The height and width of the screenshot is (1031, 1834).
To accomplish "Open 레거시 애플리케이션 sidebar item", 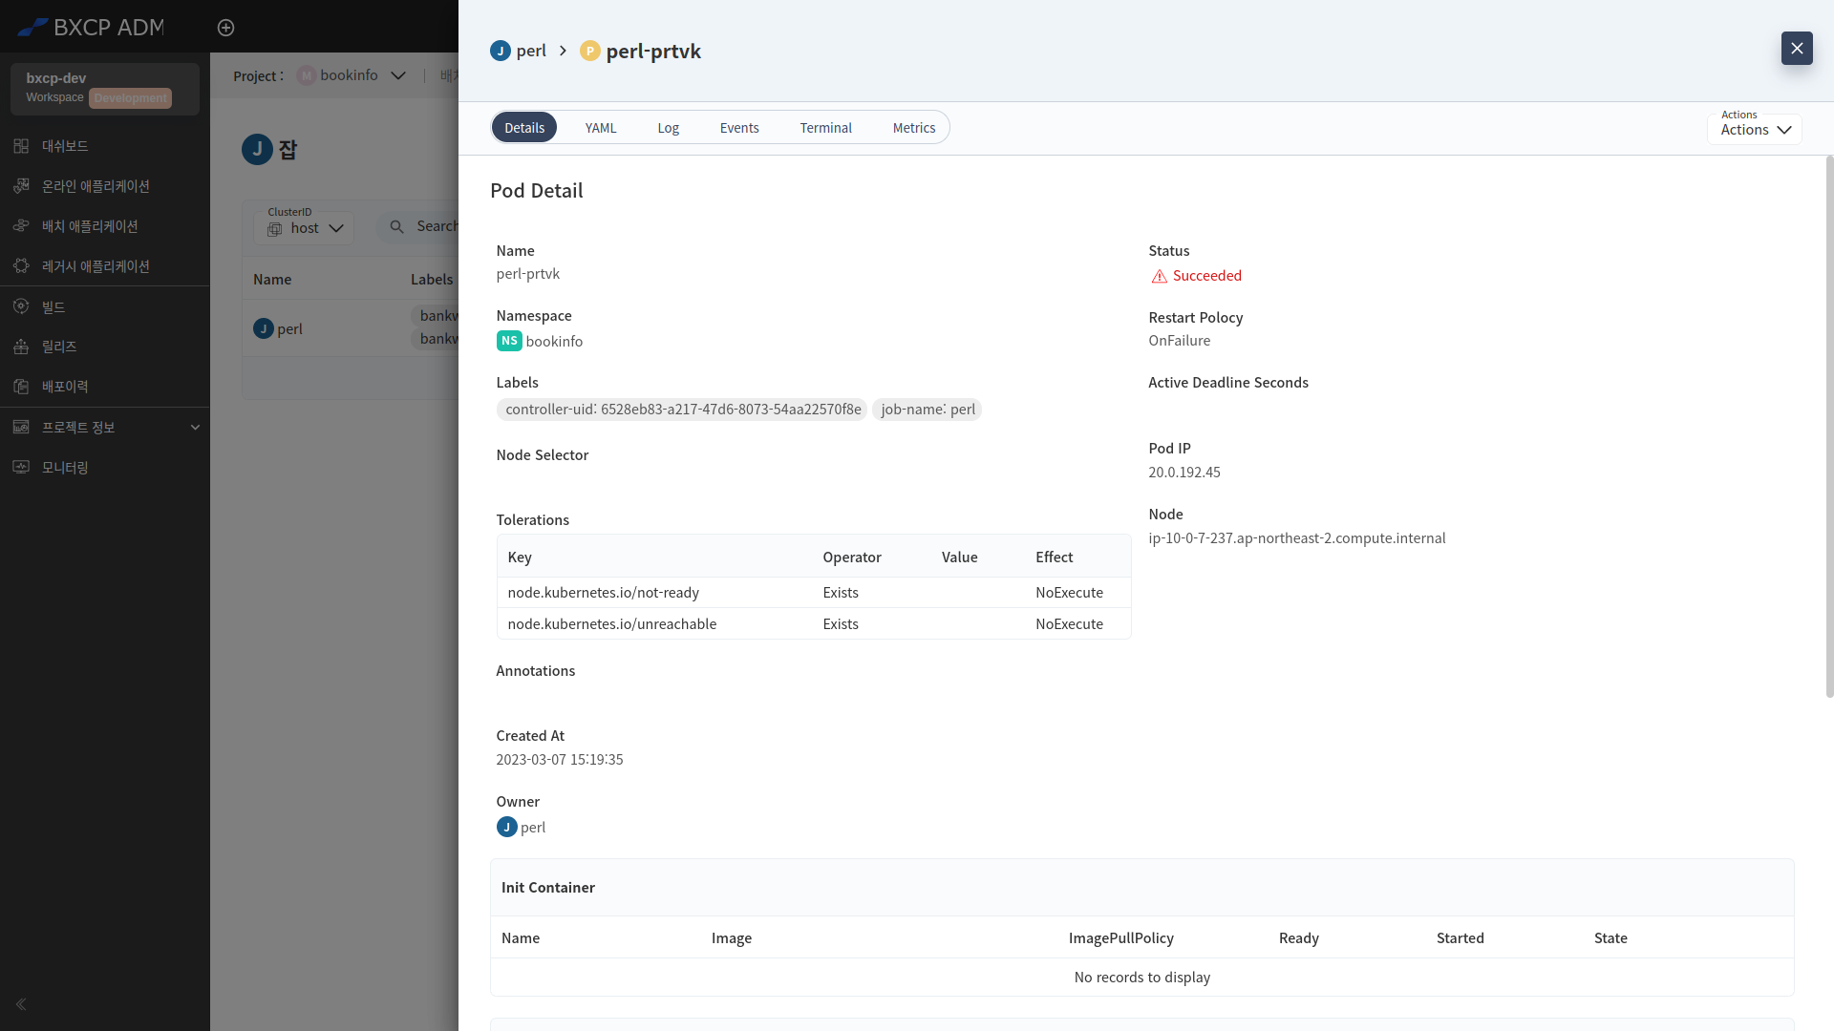I will [105, 266].
